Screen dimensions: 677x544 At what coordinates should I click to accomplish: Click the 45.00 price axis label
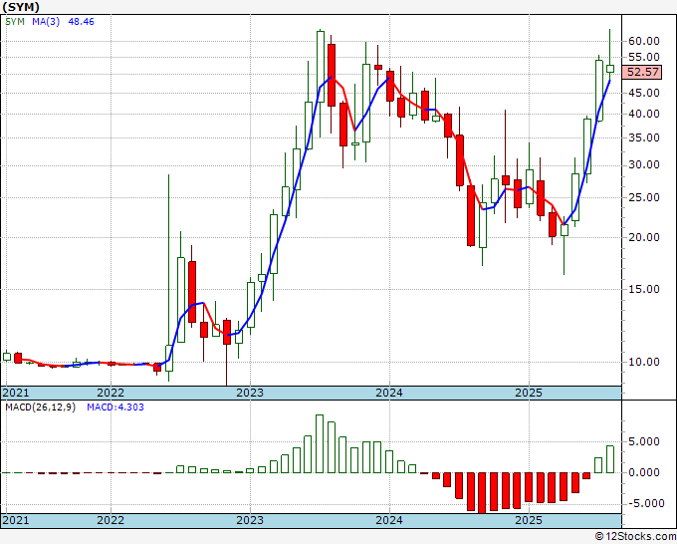pyautogui.click(x=644, y=93)
